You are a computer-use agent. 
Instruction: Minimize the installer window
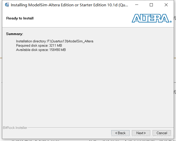click(137, 5)
